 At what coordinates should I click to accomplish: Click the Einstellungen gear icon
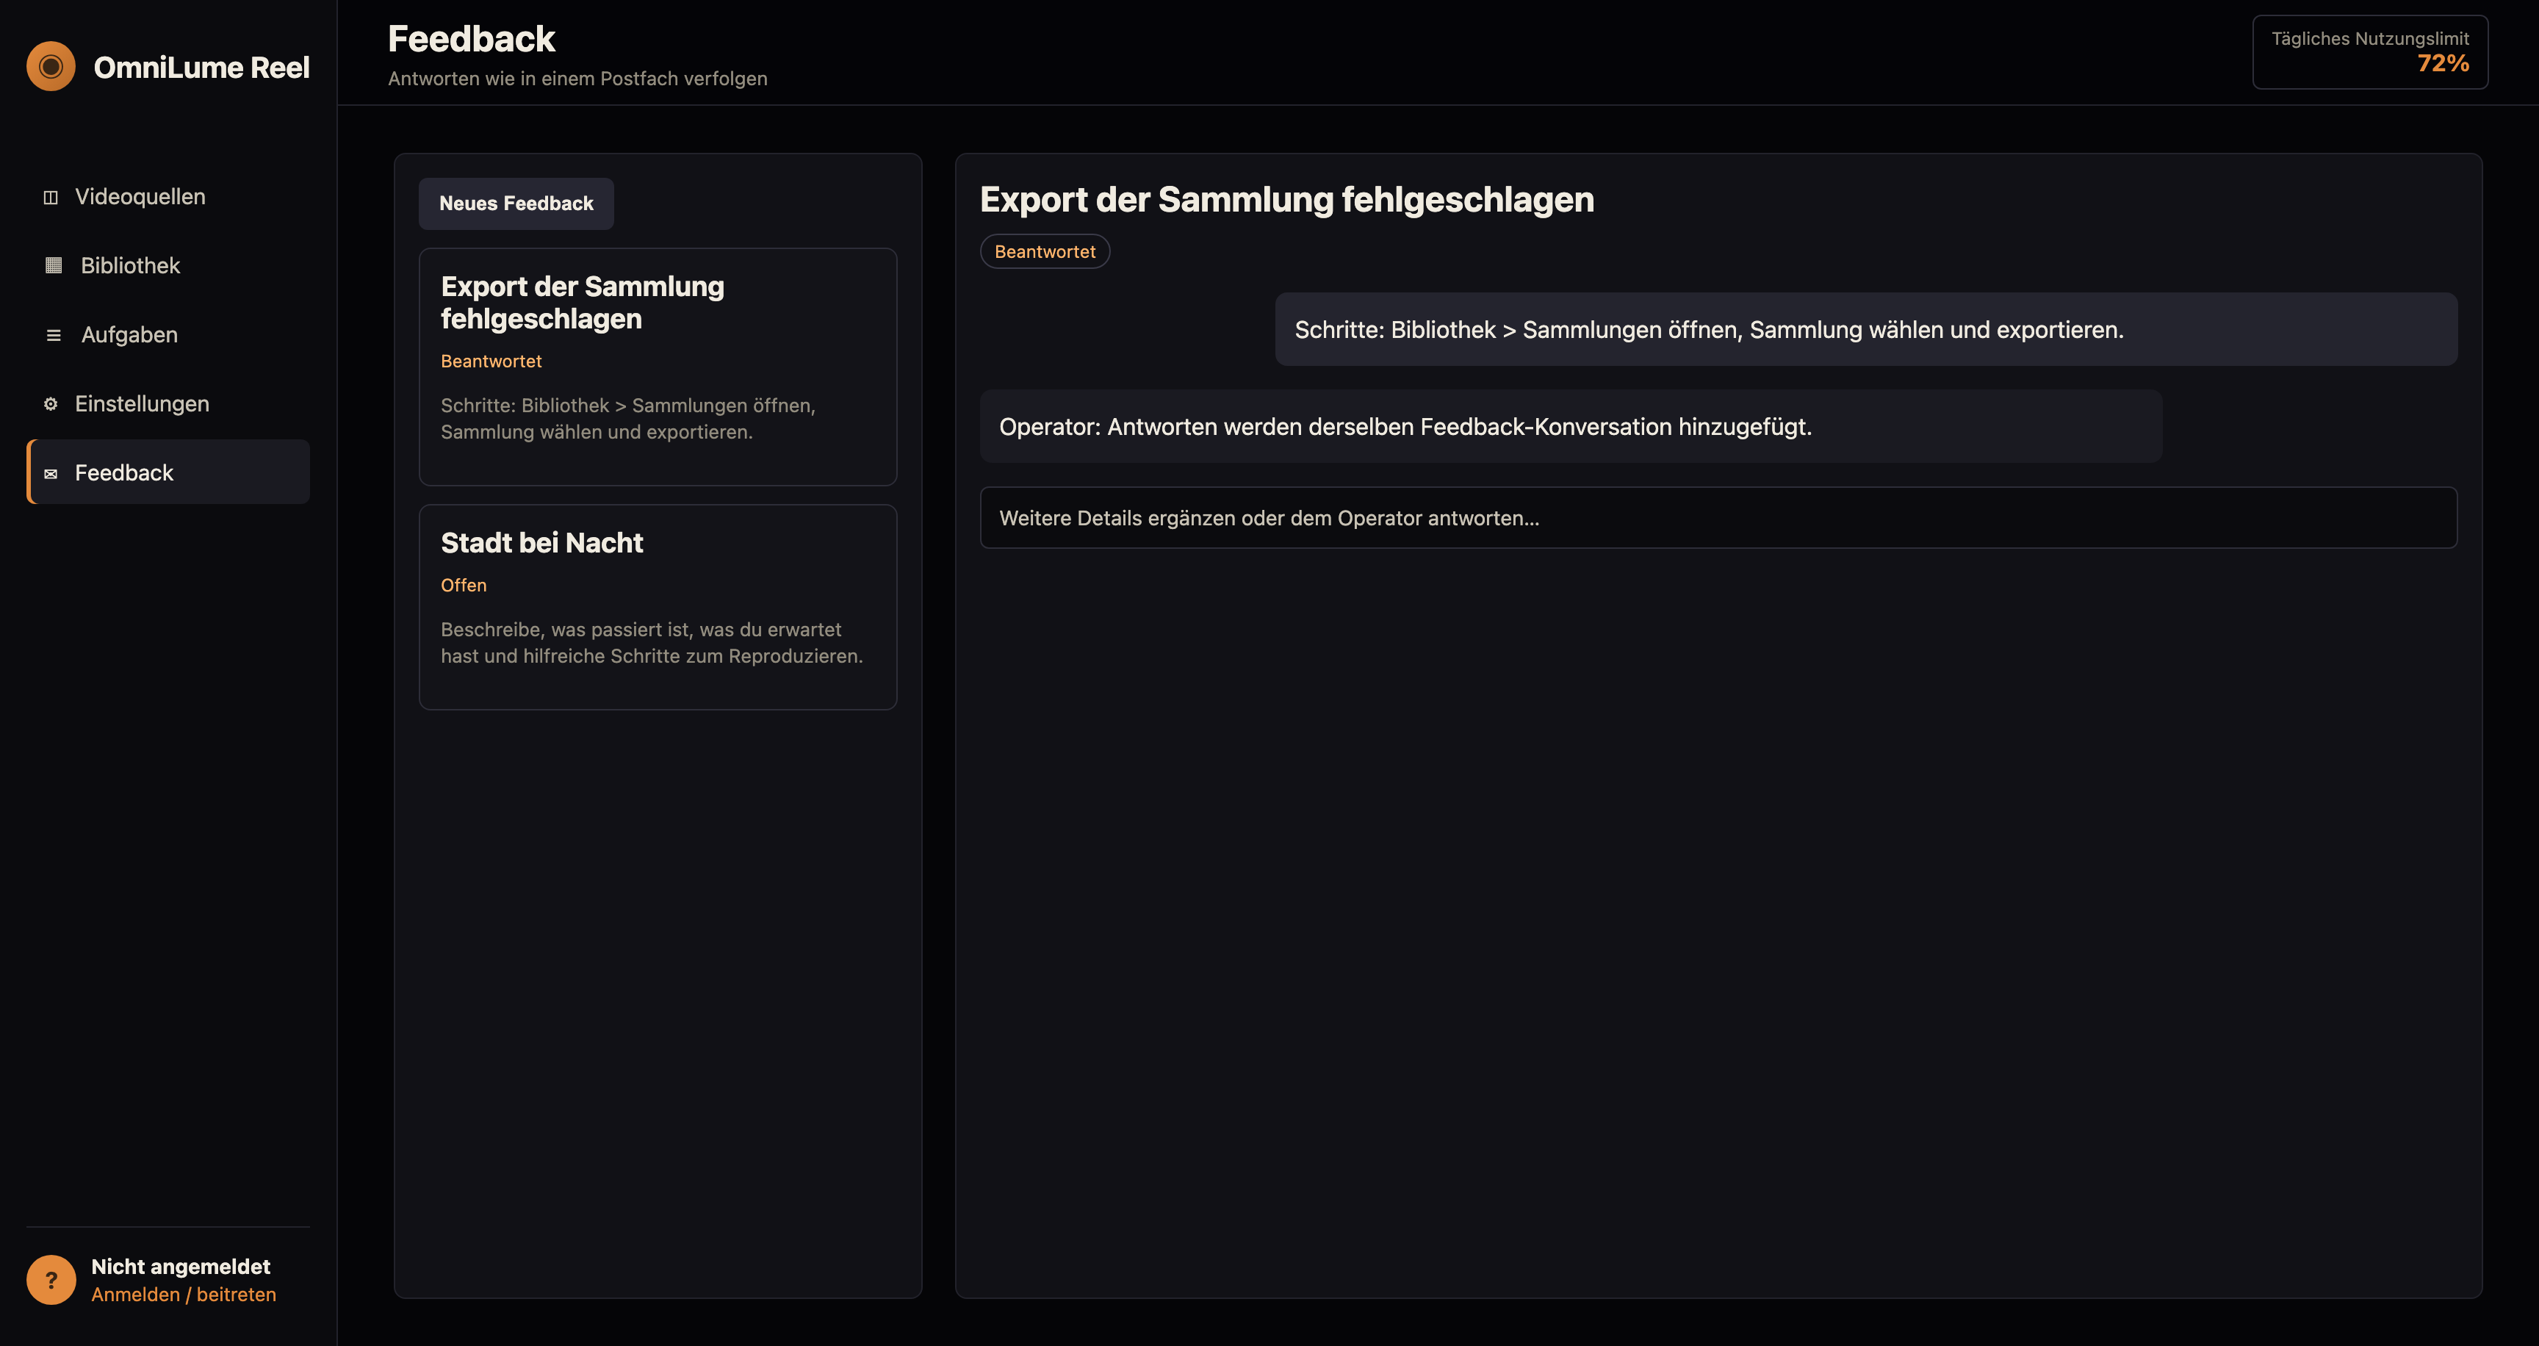(51, 404)
